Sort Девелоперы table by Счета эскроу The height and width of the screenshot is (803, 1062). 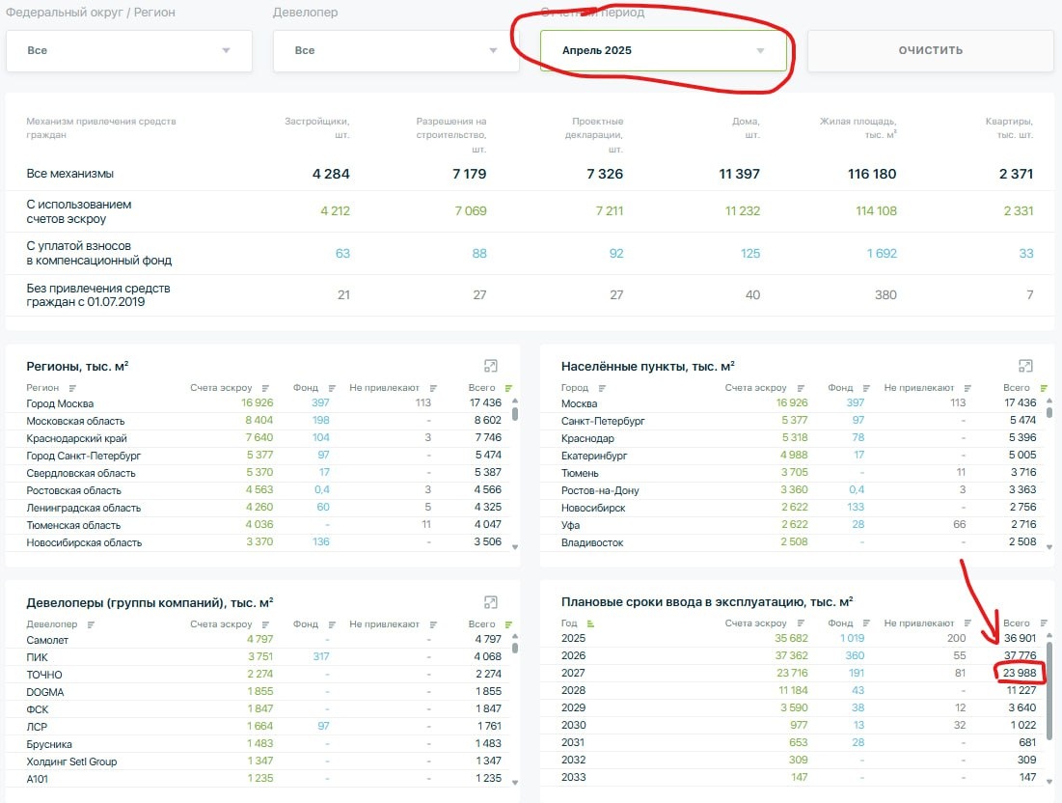pyautogui.click(x=265, y=624)
